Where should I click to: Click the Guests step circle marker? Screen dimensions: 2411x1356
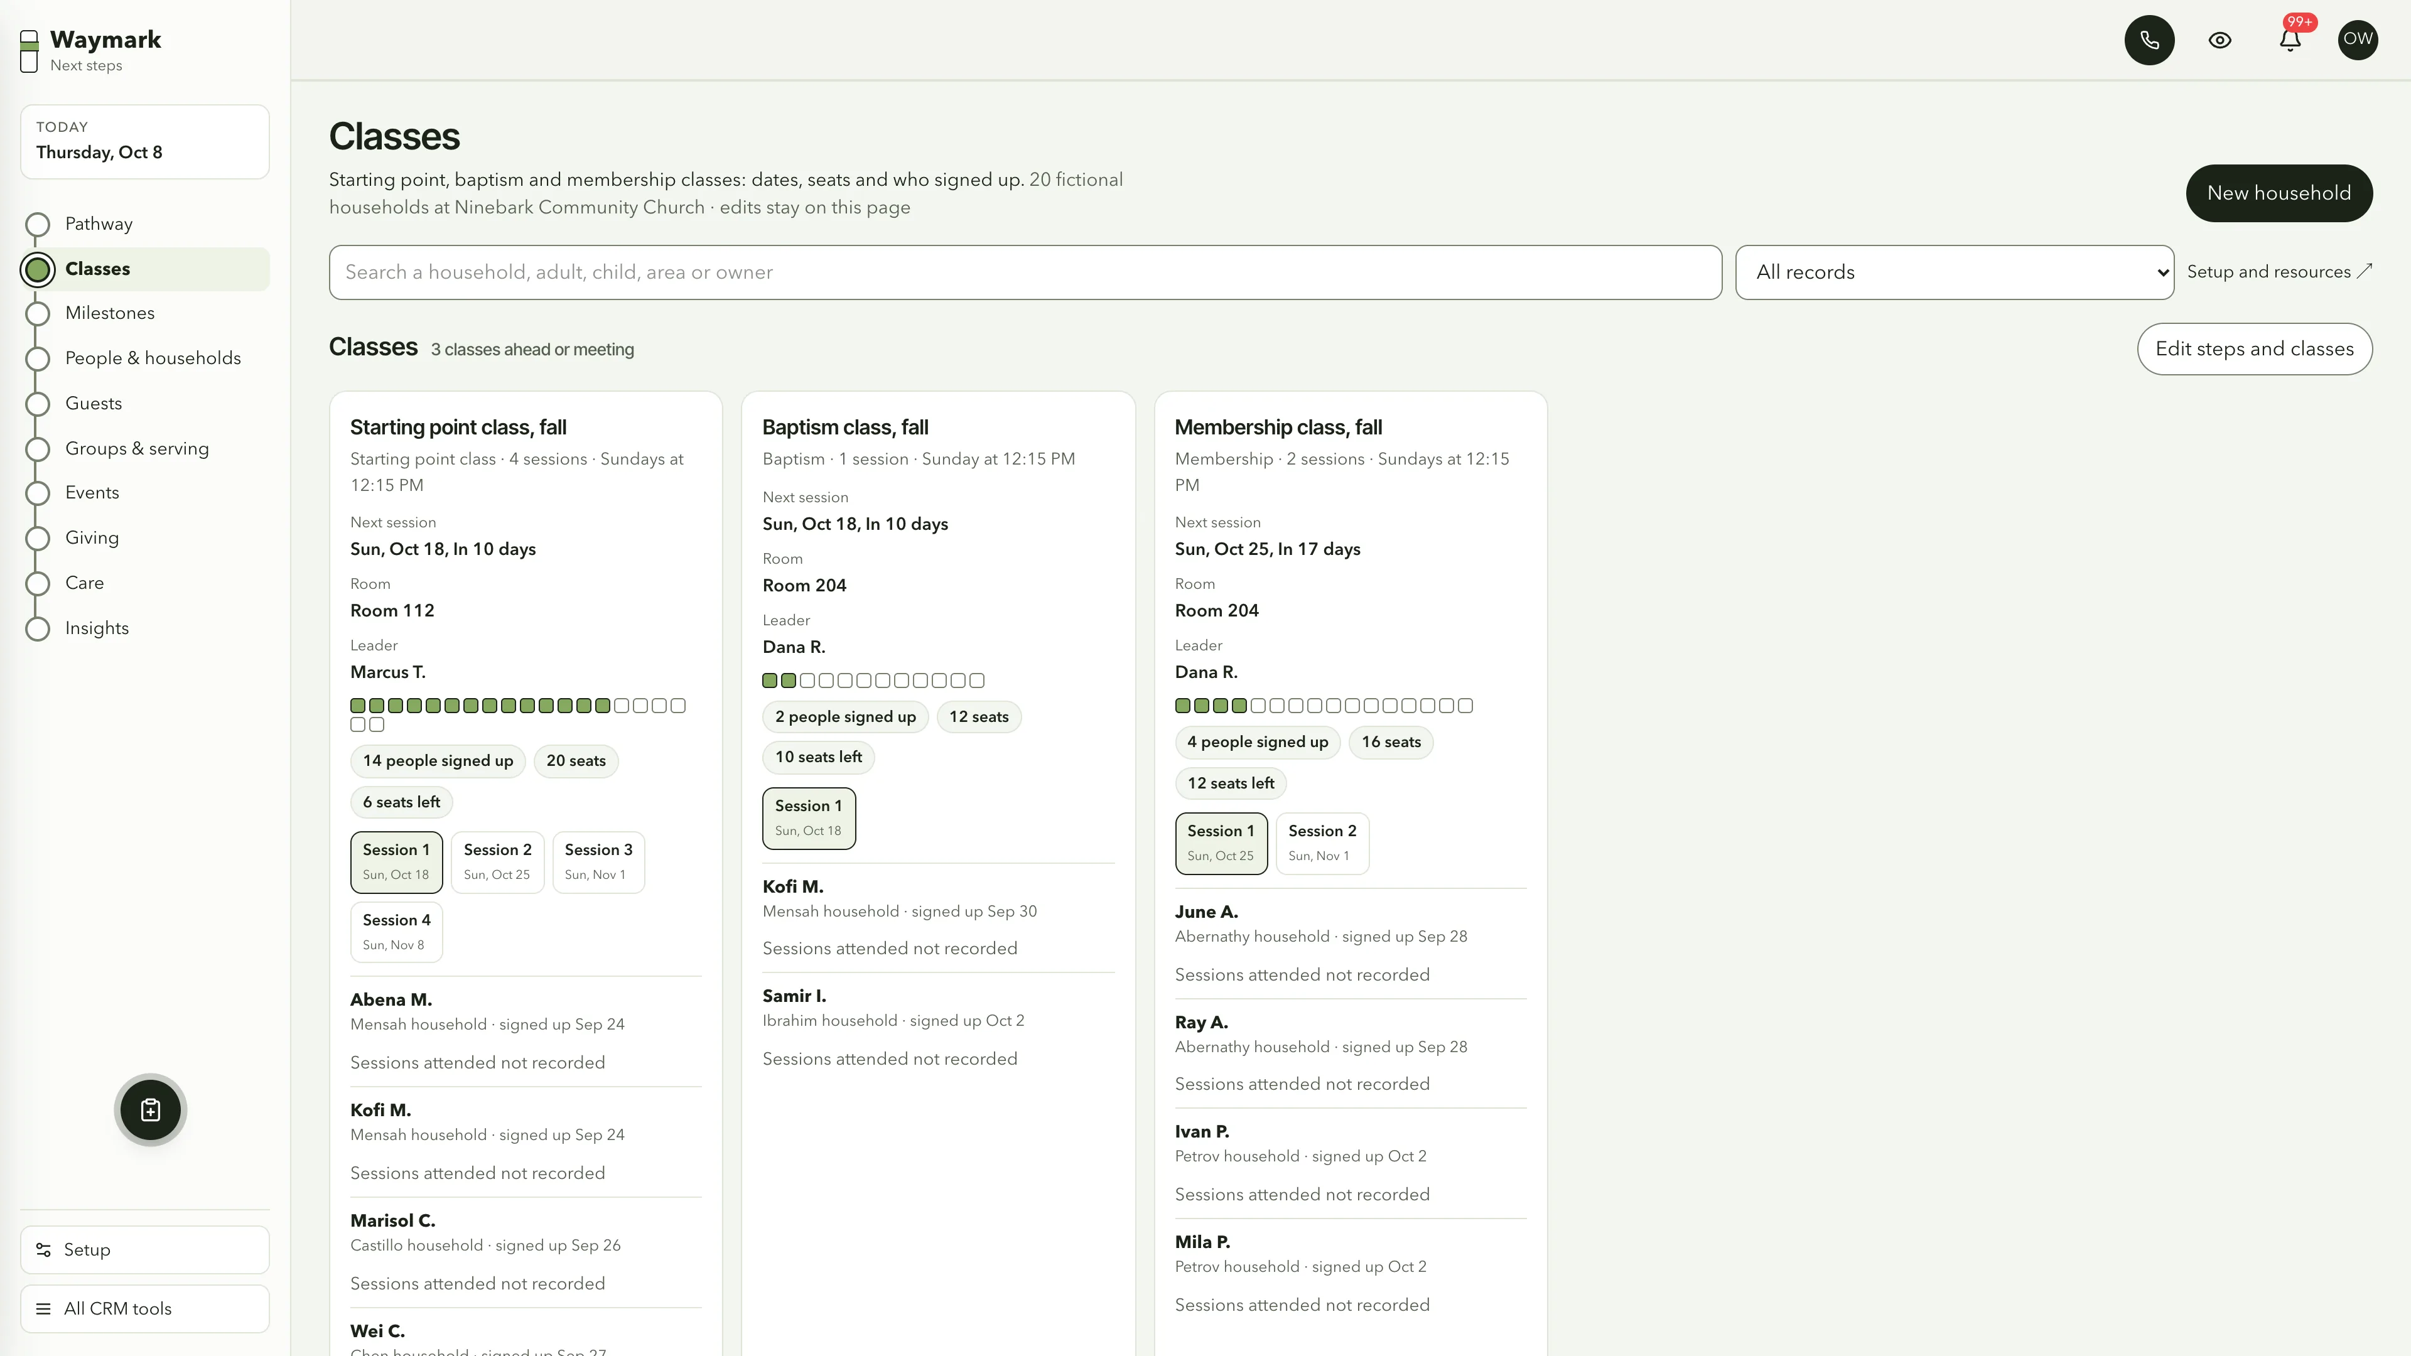pos(38,403)
